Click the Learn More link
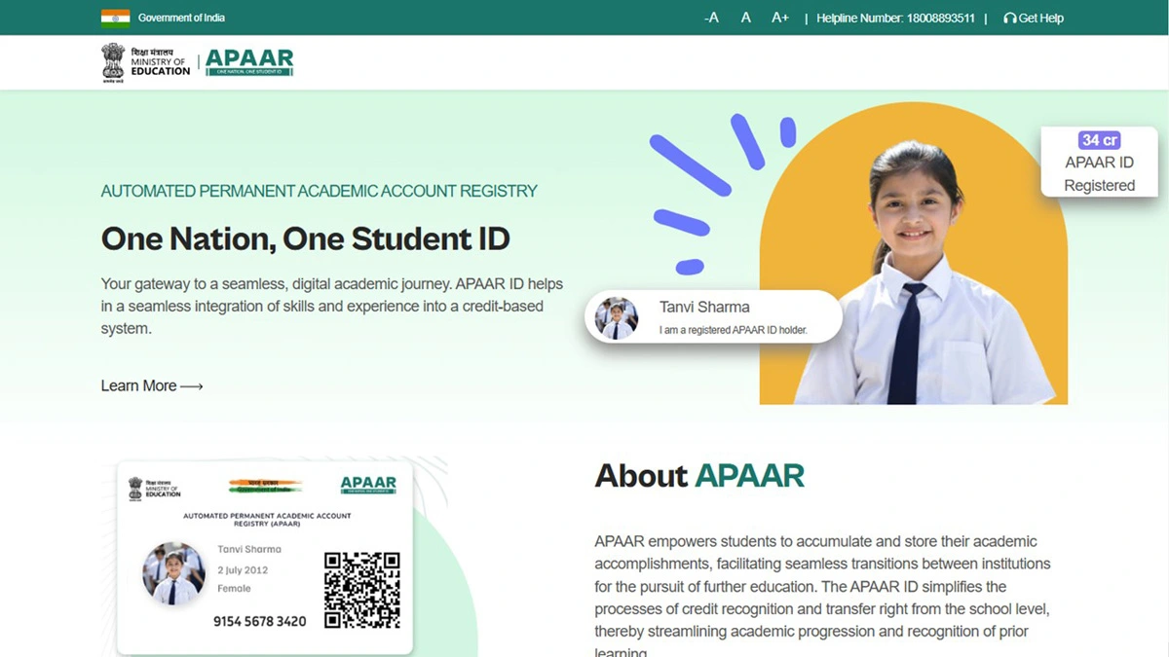 152,385
